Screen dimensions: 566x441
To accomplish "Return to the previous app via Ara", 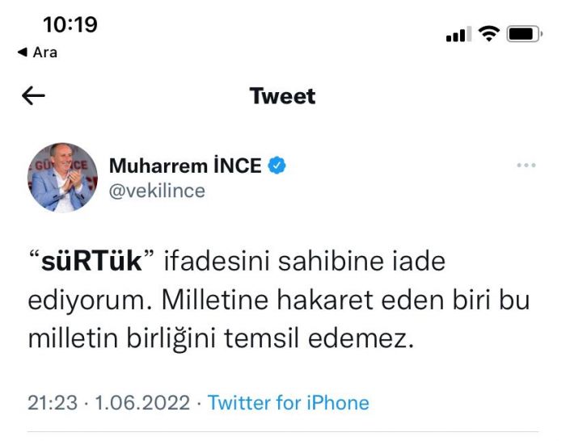I will [44, 52].
